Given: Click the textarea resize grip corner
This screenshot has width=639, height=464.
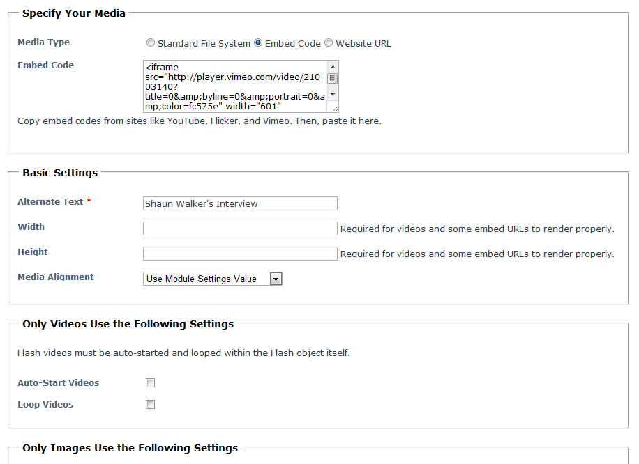Looking at the screenshot, I should point(335,108).
